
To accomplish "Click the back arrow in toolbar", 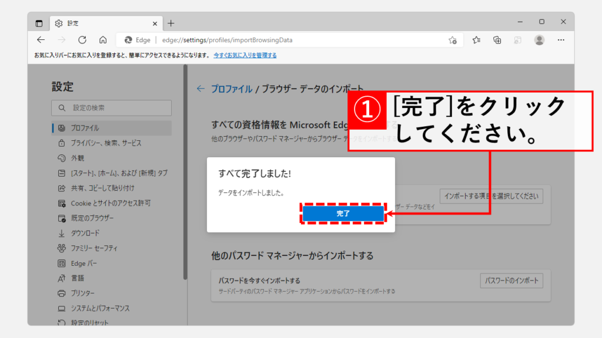I will tap(41, 40).
